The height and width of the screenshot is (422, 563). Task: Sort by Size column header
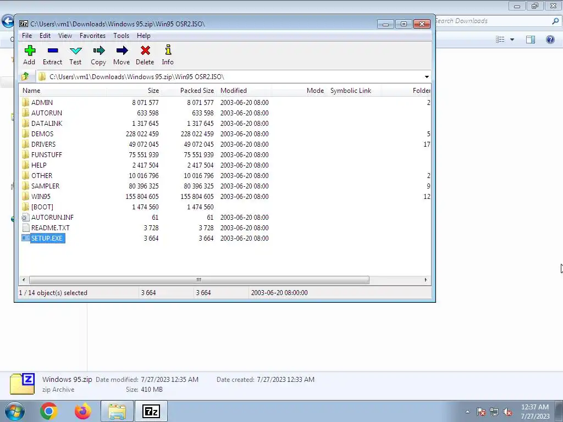tap(134, 91)
